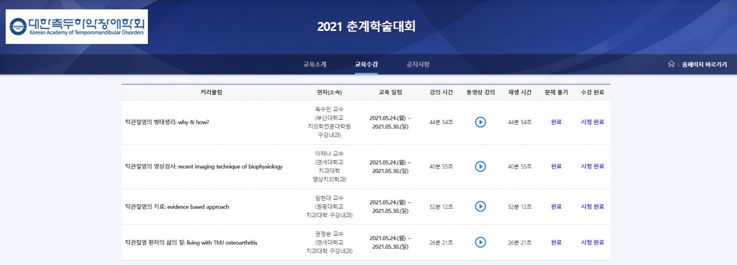Click 완료 quiz link for 병태생리 lecture
The image size is (737, 265).
click(556, 122)
